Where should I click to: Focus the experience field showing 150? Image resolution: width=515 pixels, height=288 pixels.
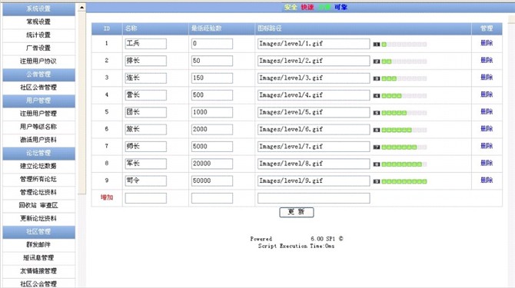pos(212,78)
